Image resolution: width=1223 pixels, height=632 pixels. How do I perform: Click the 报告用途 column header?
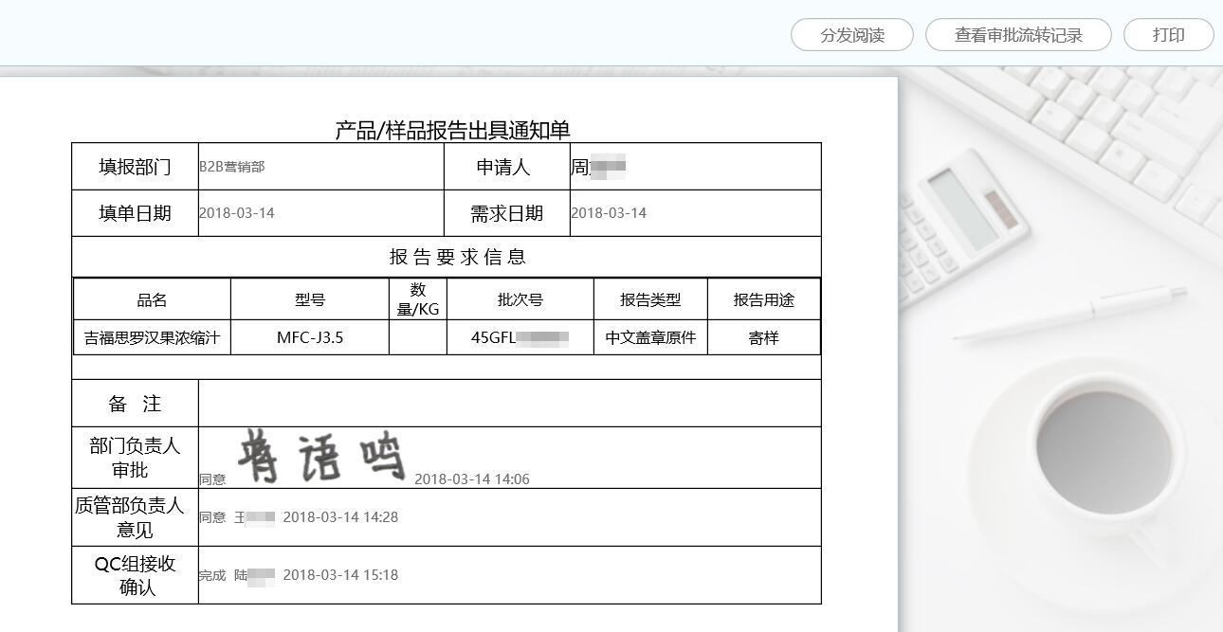[x=763, y=299]
